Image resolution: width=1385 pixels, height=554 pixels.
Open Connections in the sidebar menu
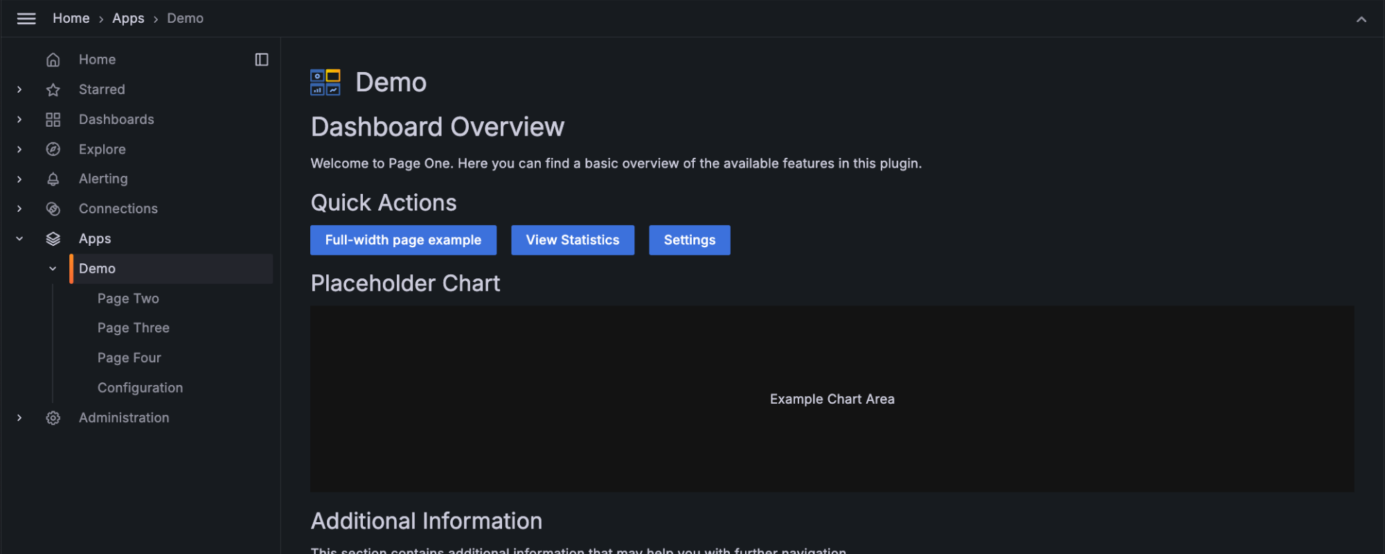coord(118,208)
